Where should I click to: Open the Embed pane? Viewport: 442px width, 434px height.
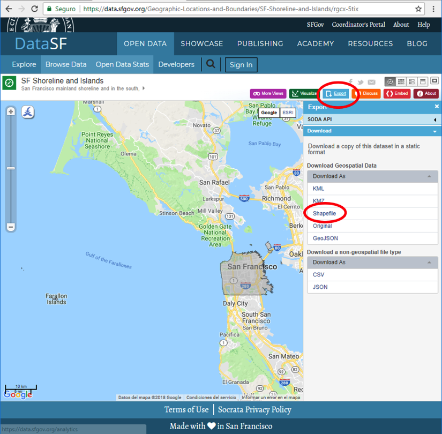click(397, 94)
